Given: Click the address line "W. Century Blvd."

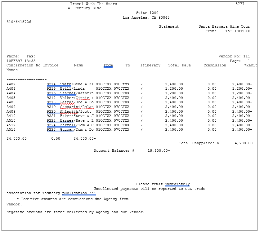Looking at the screenshot, I should (86, 8).
